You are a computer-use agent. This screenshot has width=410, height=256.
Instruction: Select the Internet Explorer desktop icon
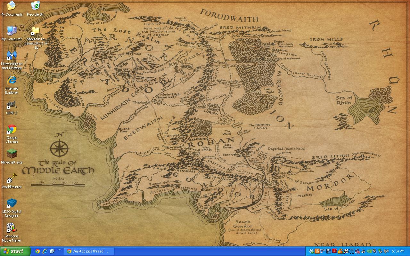click(x=12, y=85)
